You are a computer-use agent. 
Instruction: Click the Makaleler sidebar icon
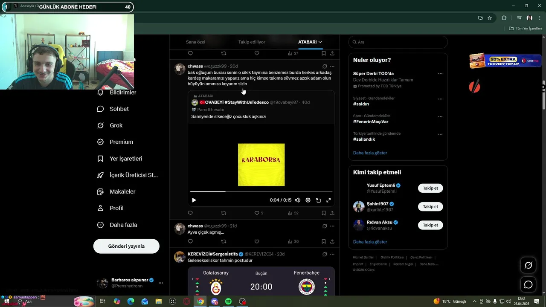click(x=101, y=192)
